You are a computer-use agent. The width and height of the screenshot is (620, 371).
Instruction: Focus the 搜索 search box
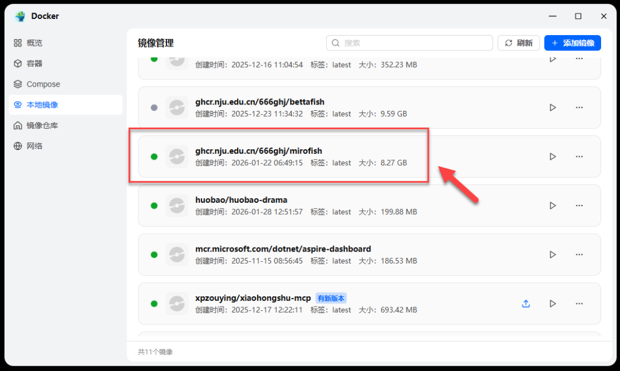[409, 42]
